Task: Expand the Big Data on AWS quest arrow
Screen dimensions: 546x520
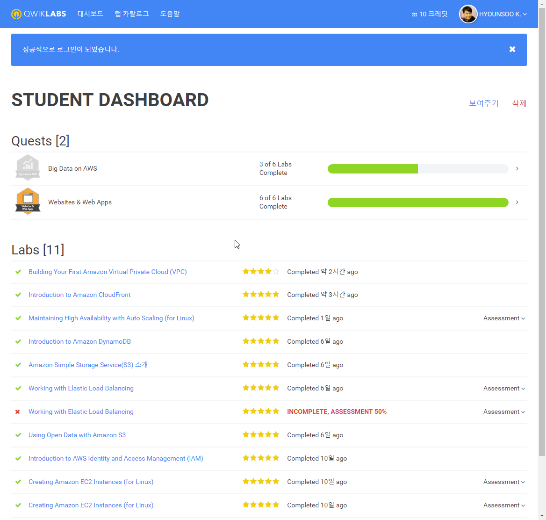Action: pos(517,169)
